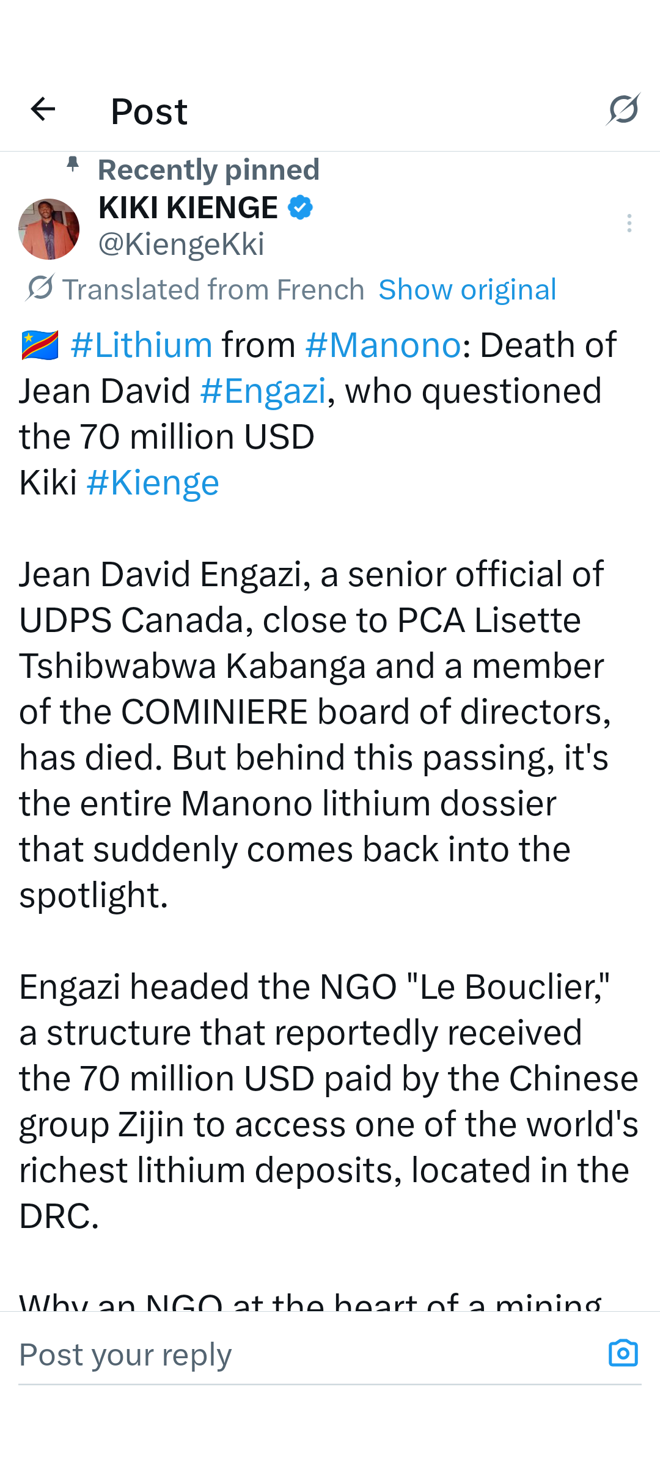Open Grok icon in top bar
The width and height of the screenshot is (660, 1467).
623,109
